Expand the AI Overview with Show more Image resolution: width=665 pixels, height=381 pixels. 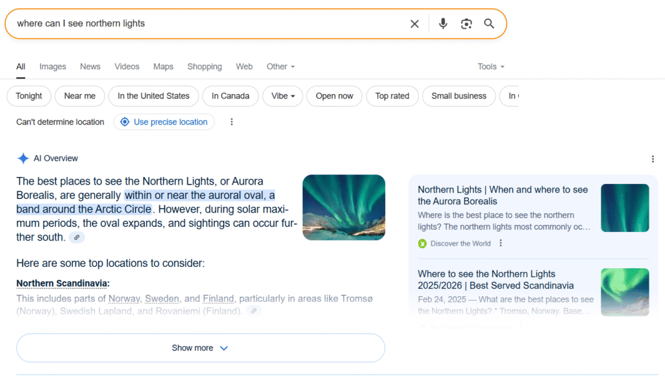click(x=201, y=348)
